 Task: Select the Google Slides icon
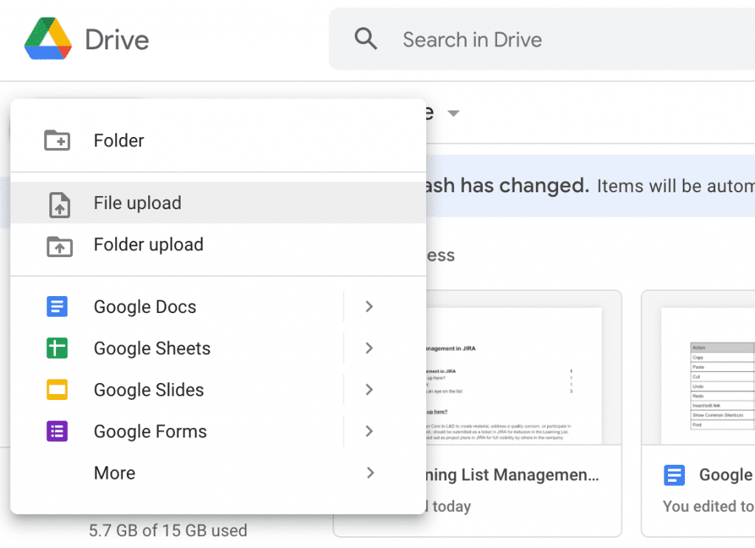coord(58,390)
